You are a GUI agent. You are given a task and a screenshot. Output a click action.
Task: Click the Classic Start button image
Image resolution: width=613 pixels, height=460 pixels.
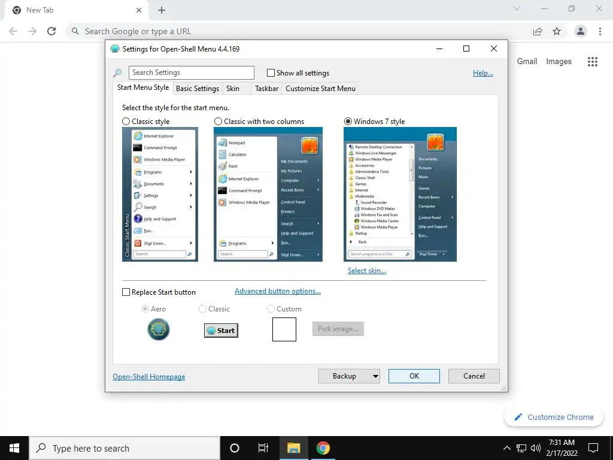[x=221, y=331]
